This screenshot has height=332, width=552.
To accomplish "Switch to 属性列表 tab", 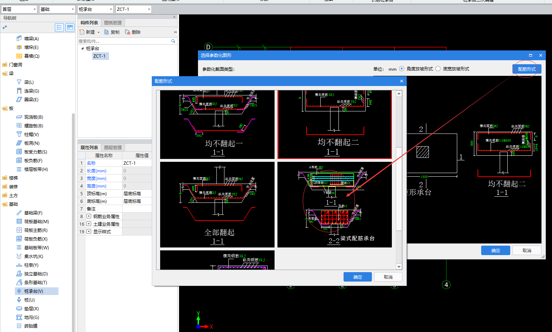I will point(89,148).
